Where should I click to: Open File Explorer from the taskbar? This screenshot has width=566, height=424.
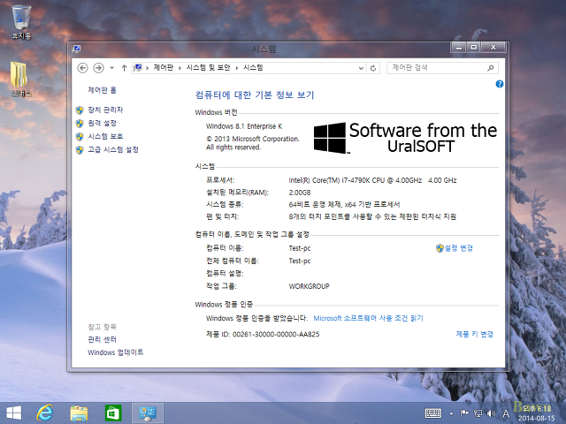(79, 413)
